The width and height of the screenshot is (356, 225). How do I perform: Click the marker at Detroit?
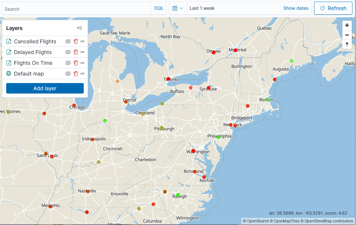pos(126,102)
